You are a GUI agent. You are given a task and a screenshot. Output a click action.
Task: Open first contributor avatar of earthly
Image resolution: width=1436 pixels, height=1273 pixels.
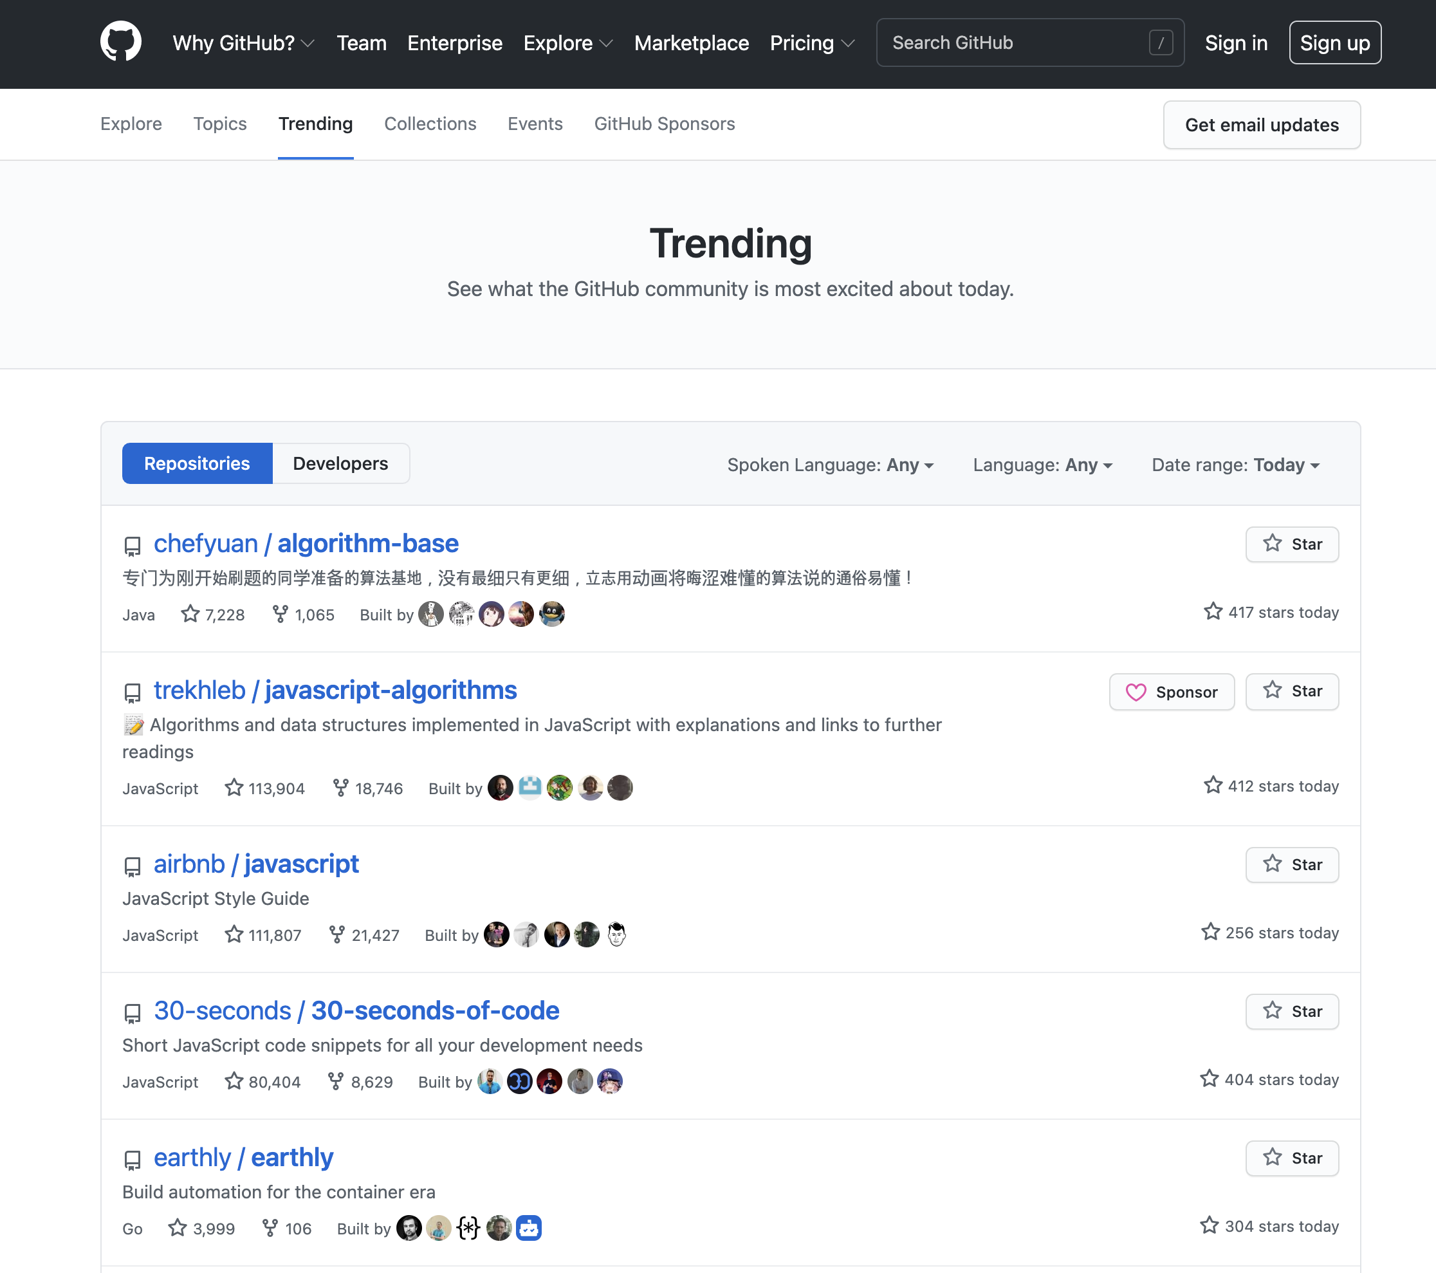click(x=409, y=1228)
